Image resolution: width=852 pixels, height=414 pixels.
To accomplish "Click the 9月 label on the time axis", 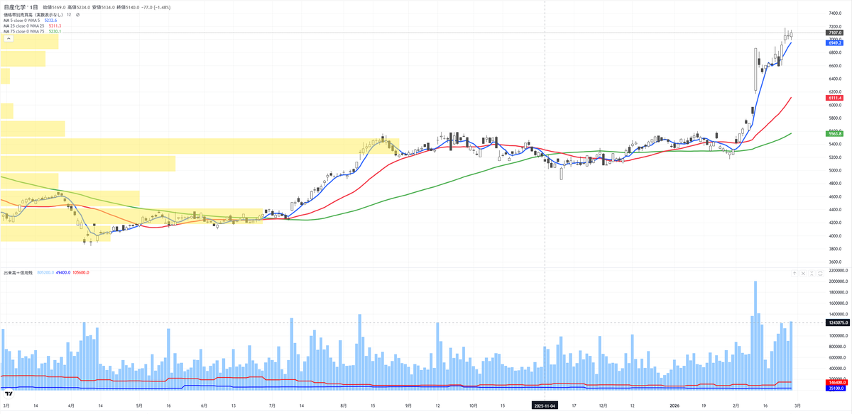I will (408, 405).
